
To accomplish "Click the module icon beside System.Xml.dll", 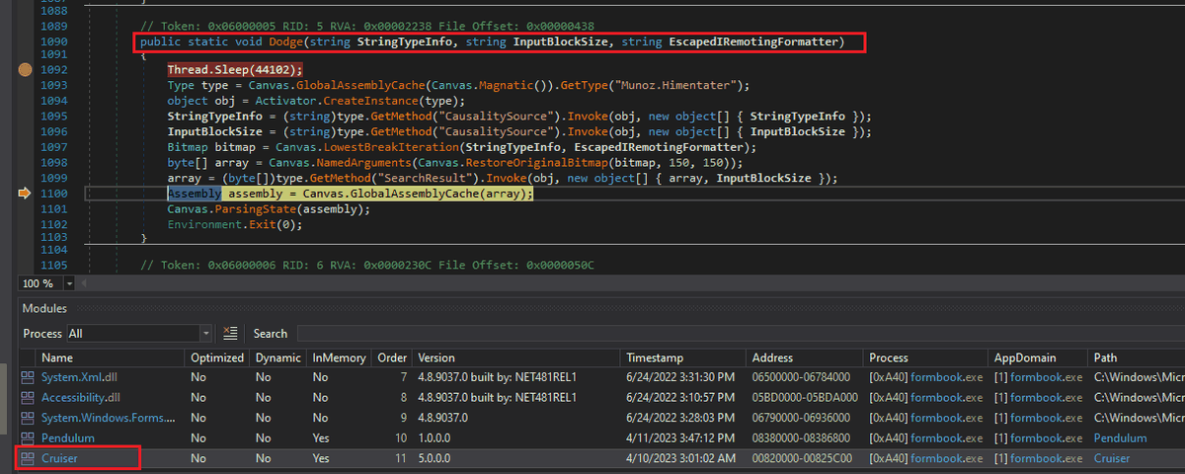I will [27, 378].
